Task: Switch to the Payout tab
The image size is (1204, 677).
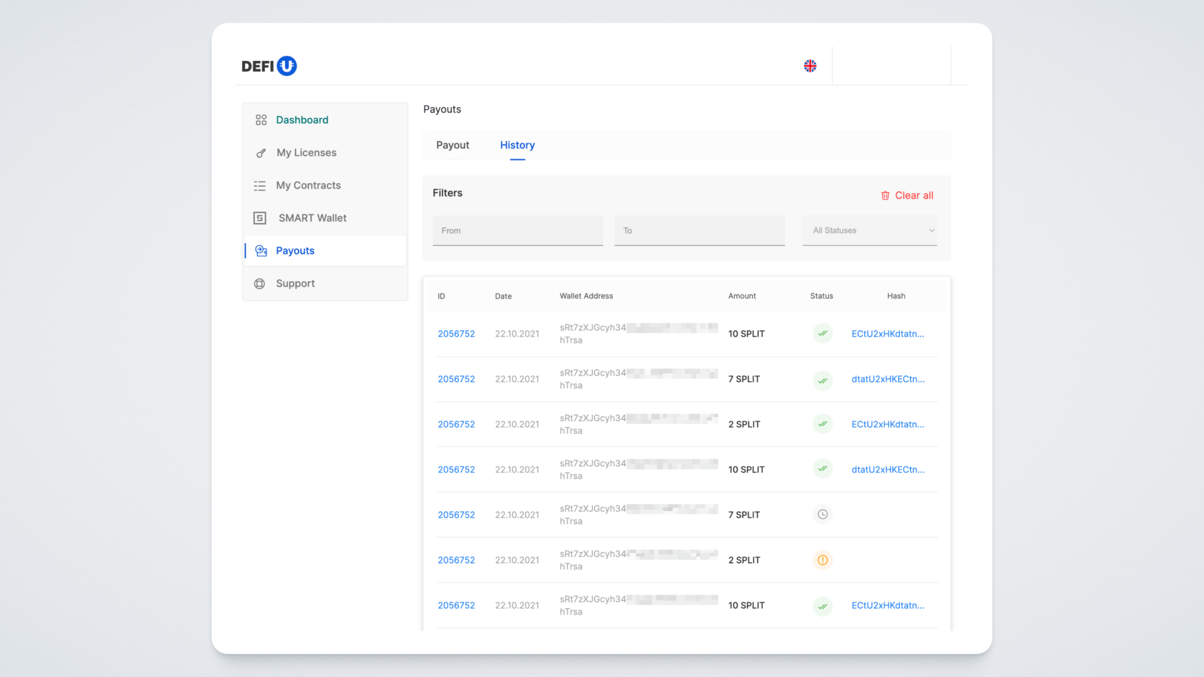Action: (x=452, y=145)
